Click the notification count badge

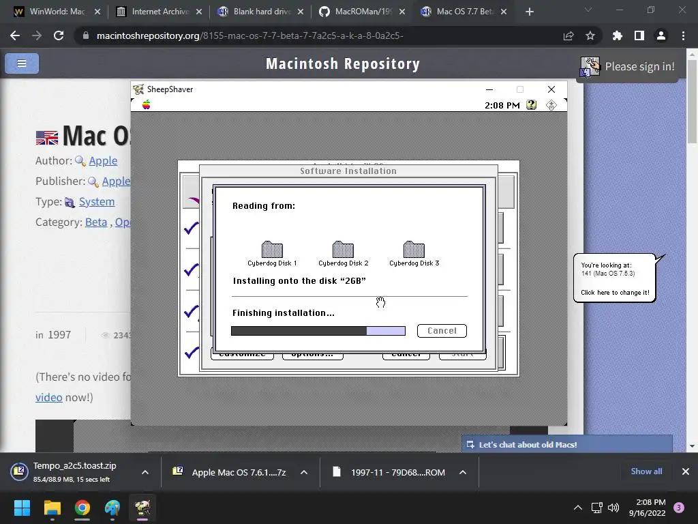point(679,508)
